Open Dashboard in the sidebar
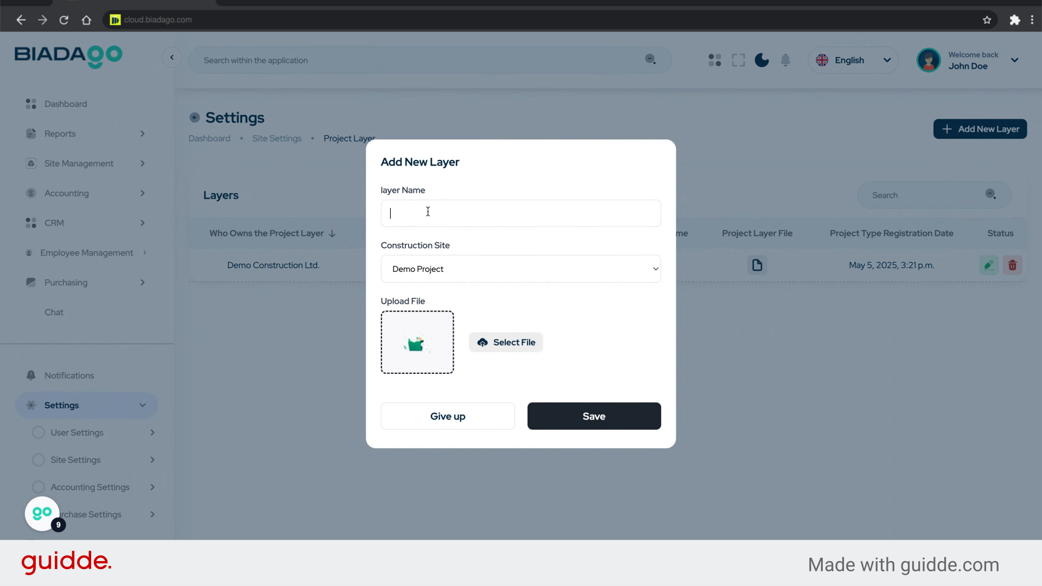Image resolution: width=1042 pixels, height=586 pixels. 66,104
